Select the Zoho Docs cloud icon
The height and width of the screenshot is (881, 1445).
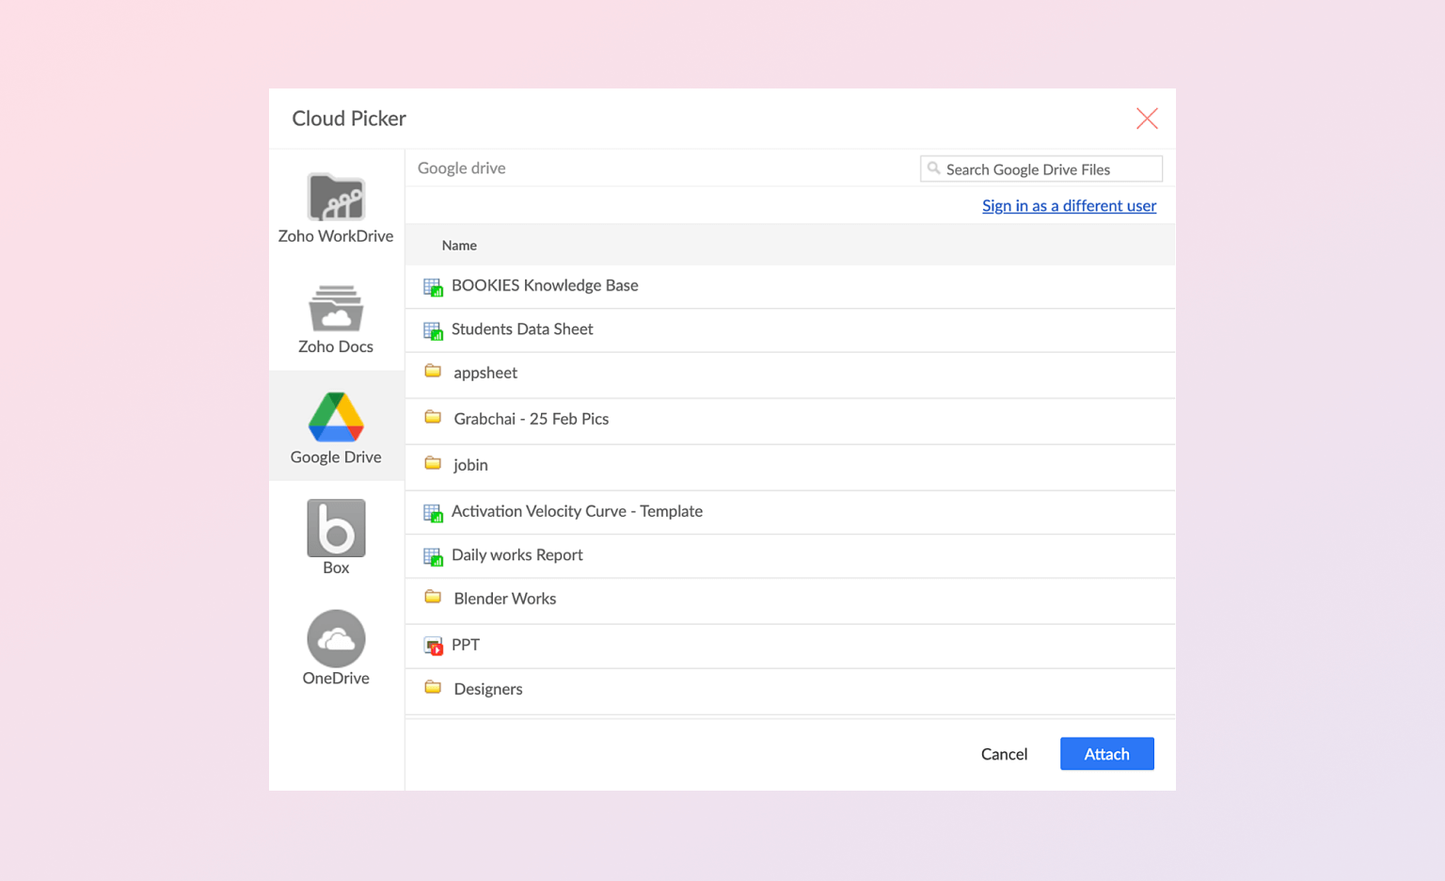336,308
